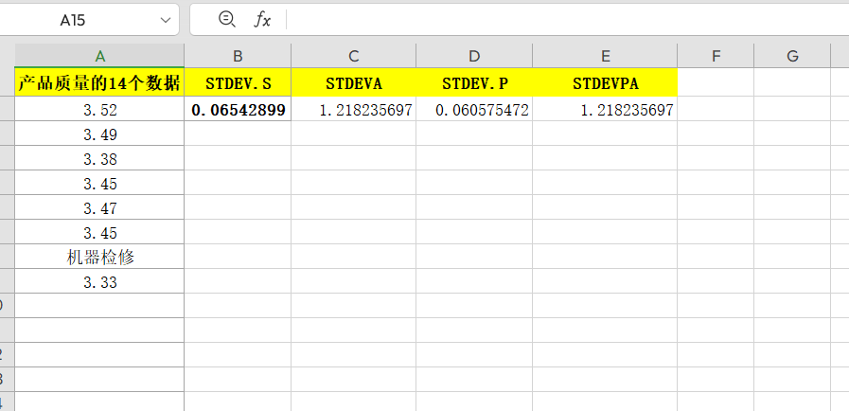The width and height of the screenshot is (849, 411).
Task: Click the zoom magnifier icon in formula bar
Action: [x=226, y=19]
